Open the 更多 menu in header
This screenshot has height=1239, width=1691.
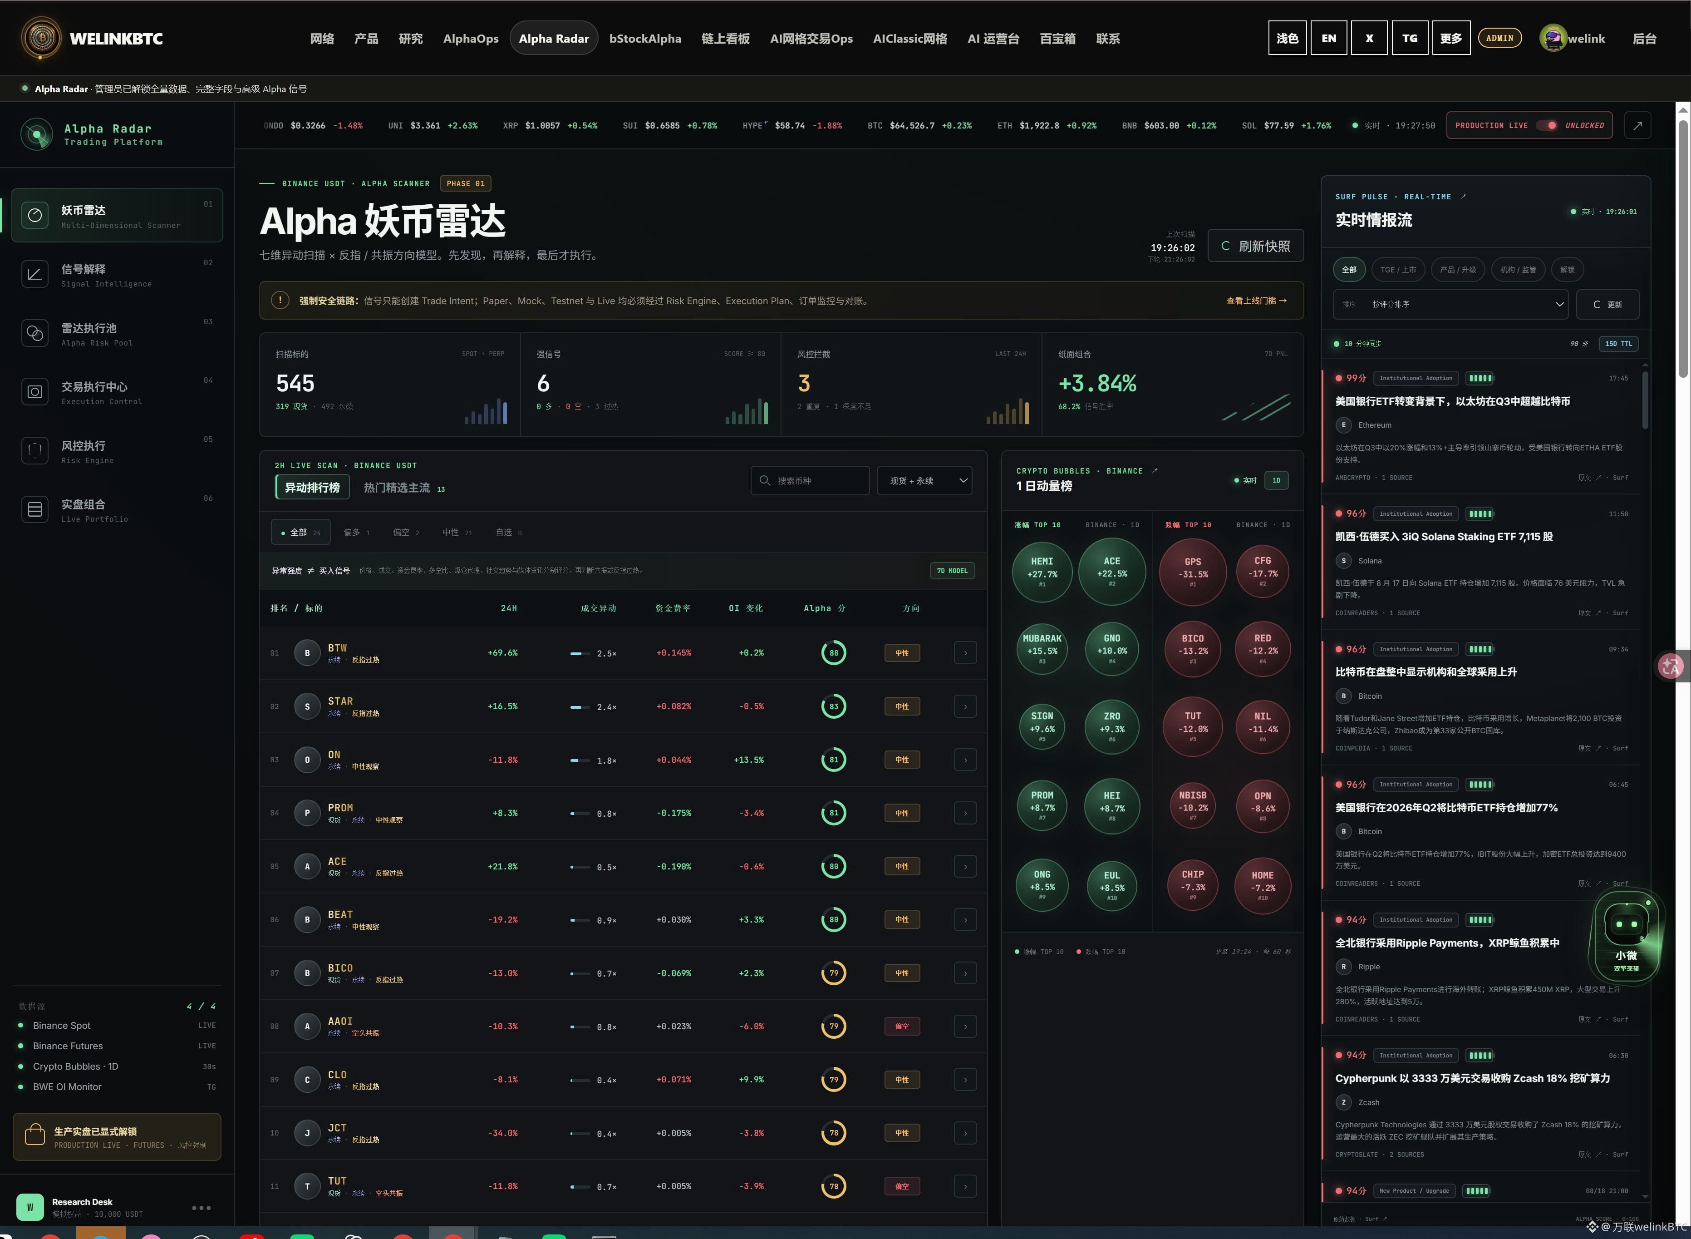pos(1450,38)
